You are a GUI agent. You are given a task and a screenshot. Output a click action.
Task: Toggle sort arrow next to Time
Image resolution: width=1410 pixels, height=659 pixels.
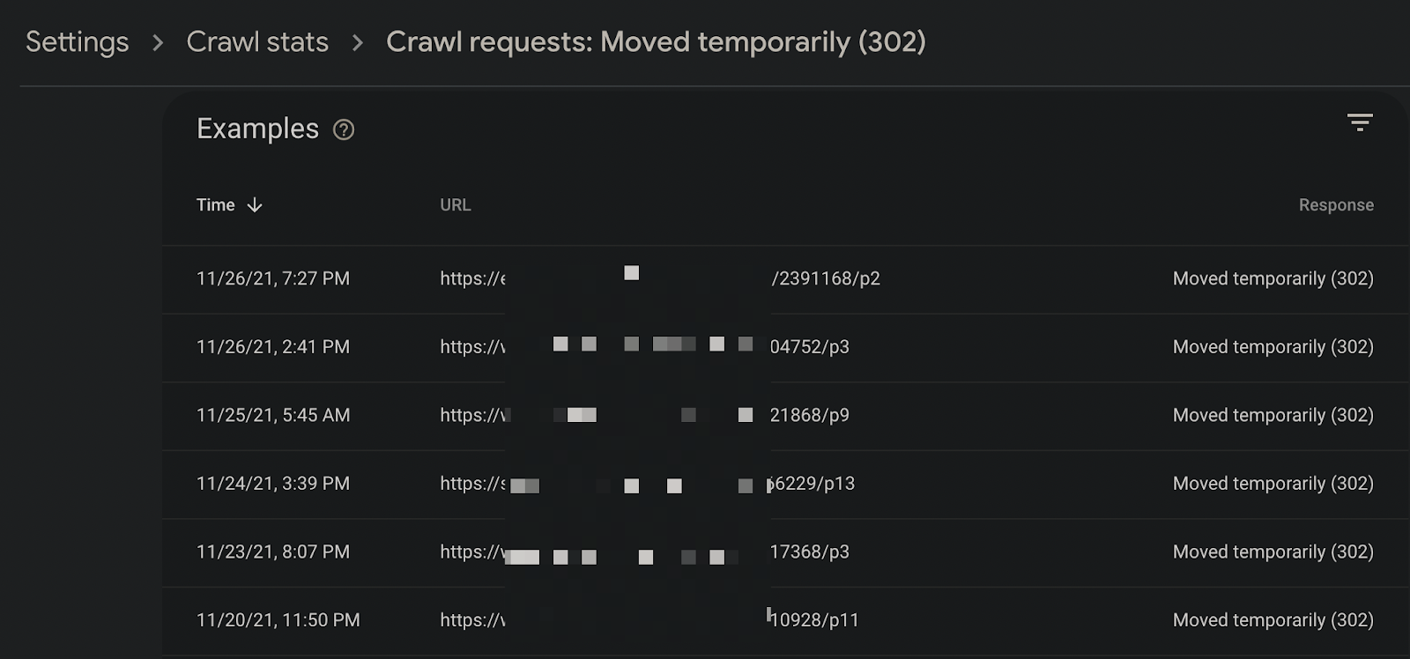[255, 205]
